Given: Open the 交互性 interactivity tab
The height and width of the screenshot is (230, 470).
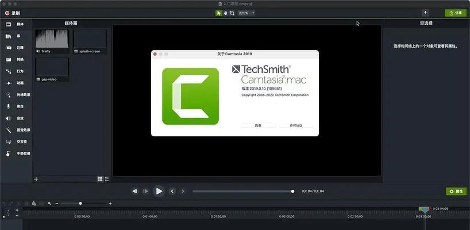Looking at the screenshot, I should coord(16,141).
